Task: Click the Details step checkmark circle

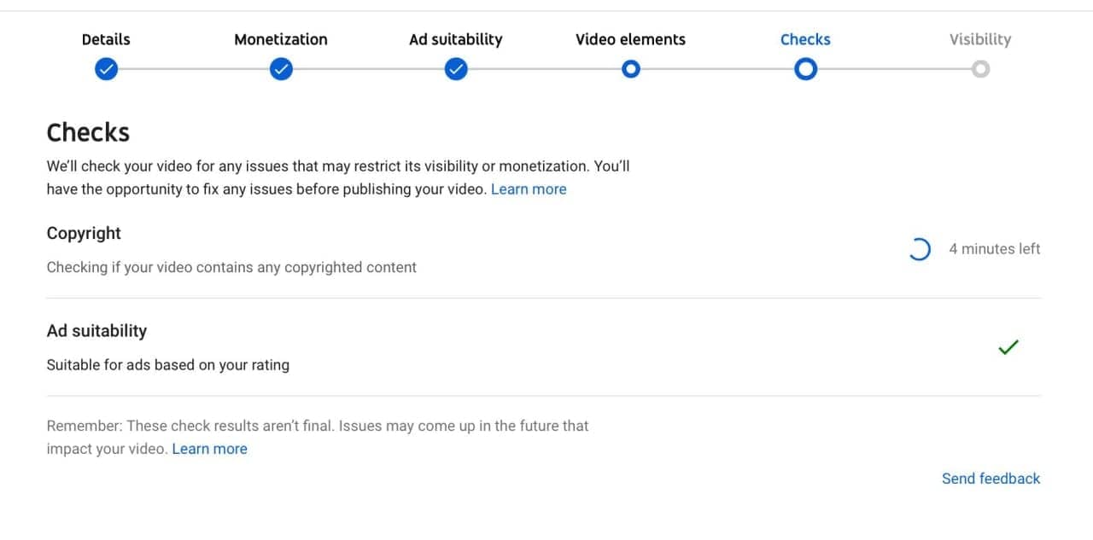Action: [106, 69]
